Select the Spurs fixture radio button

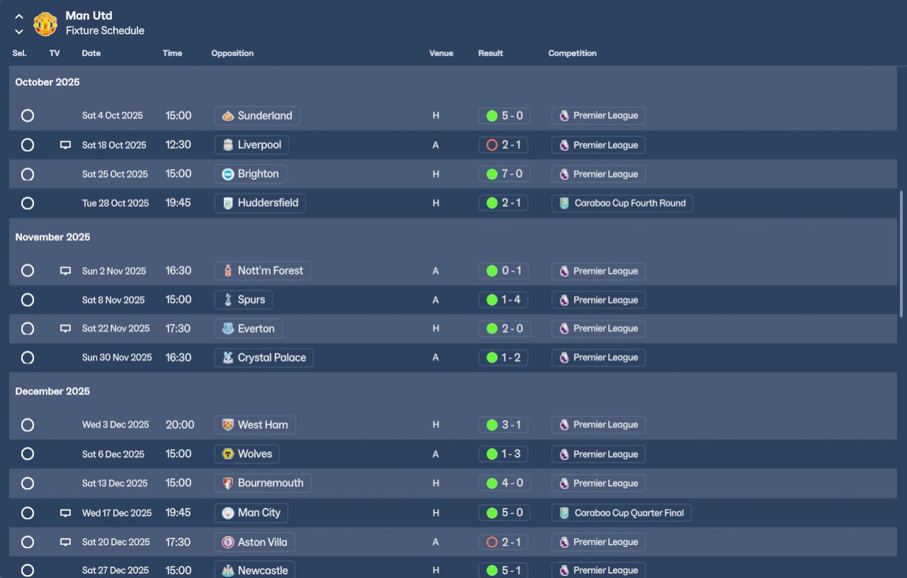pos(28,300)
